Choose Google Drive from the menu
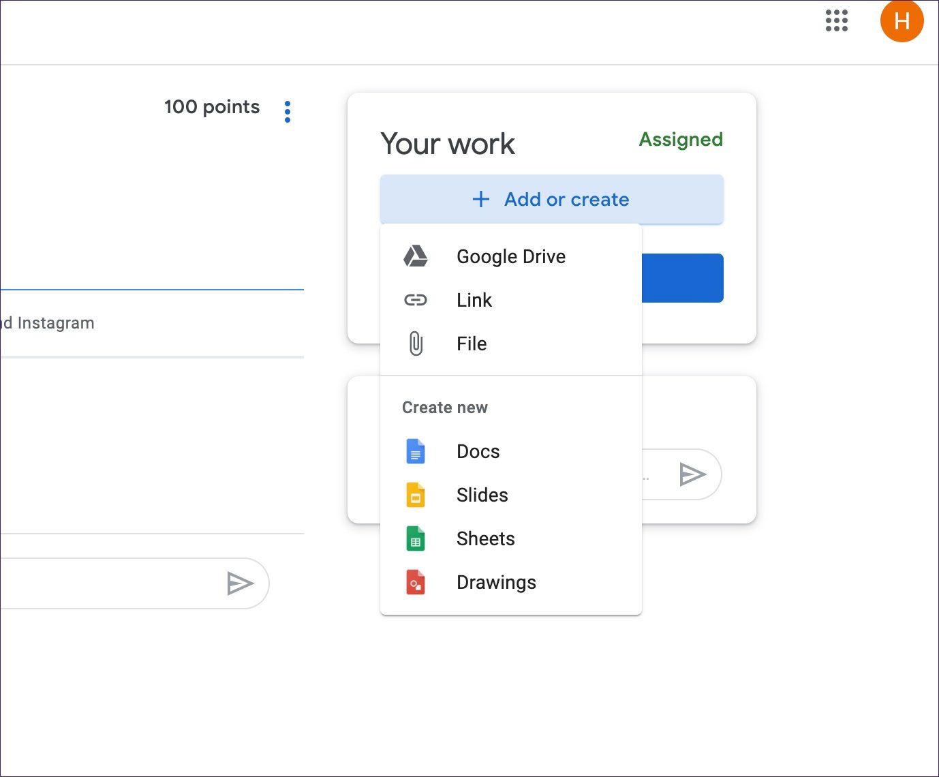 511,256
